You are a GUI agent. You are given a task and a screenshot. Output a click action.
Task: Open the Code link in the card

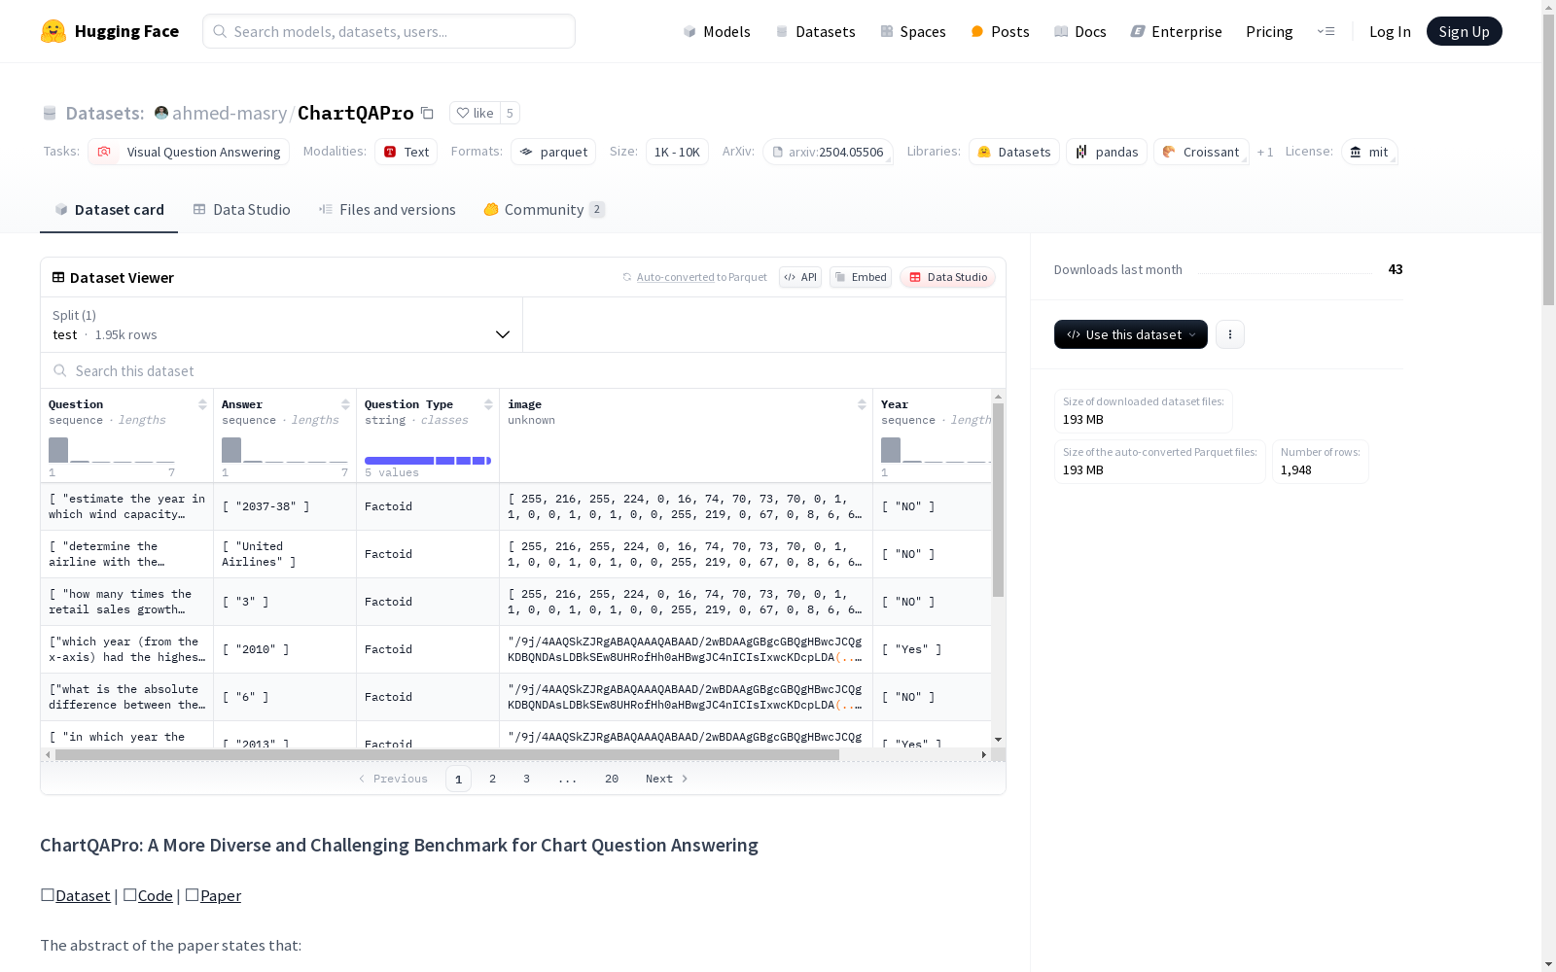click(x=156, y=895)
